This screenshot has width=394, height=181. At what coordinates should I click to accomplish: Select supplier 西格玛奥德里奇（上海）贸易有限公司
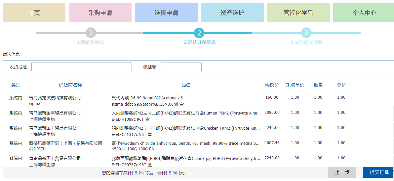tap(65, 143)
